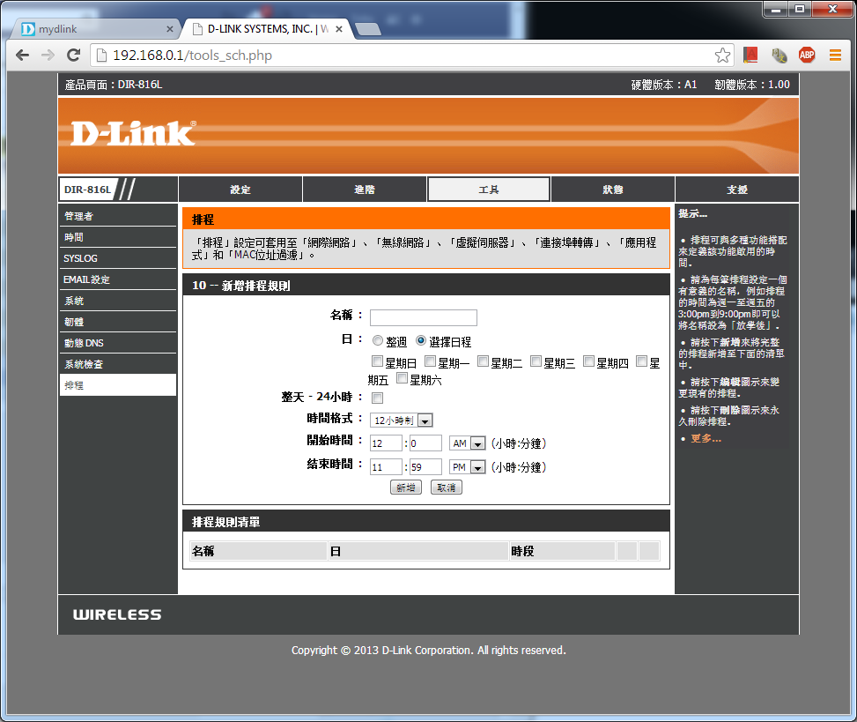Click the browser back arrow
857x722 pixels.
23,56
